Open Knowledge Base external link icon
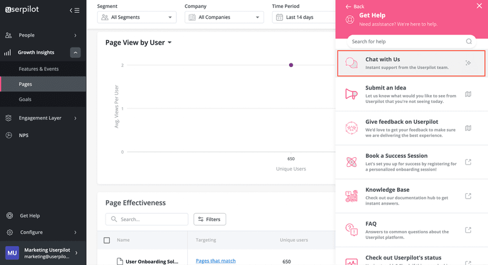The height and width of the screenshot is (265, 488). 468,196
